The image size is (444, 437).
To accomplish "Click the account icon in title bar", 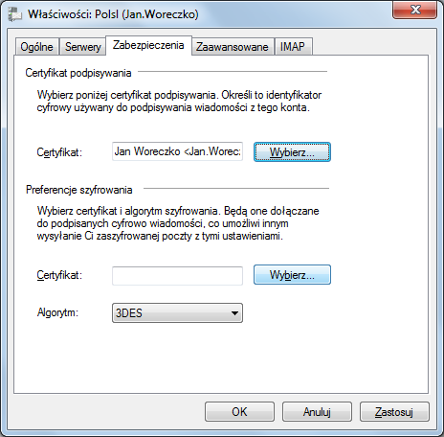I will [15, 14].
